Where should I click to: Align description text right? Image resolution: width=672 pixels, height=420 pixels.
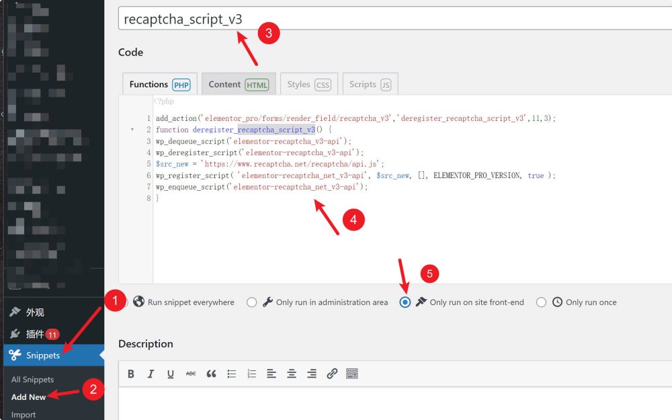pos(312,374)
